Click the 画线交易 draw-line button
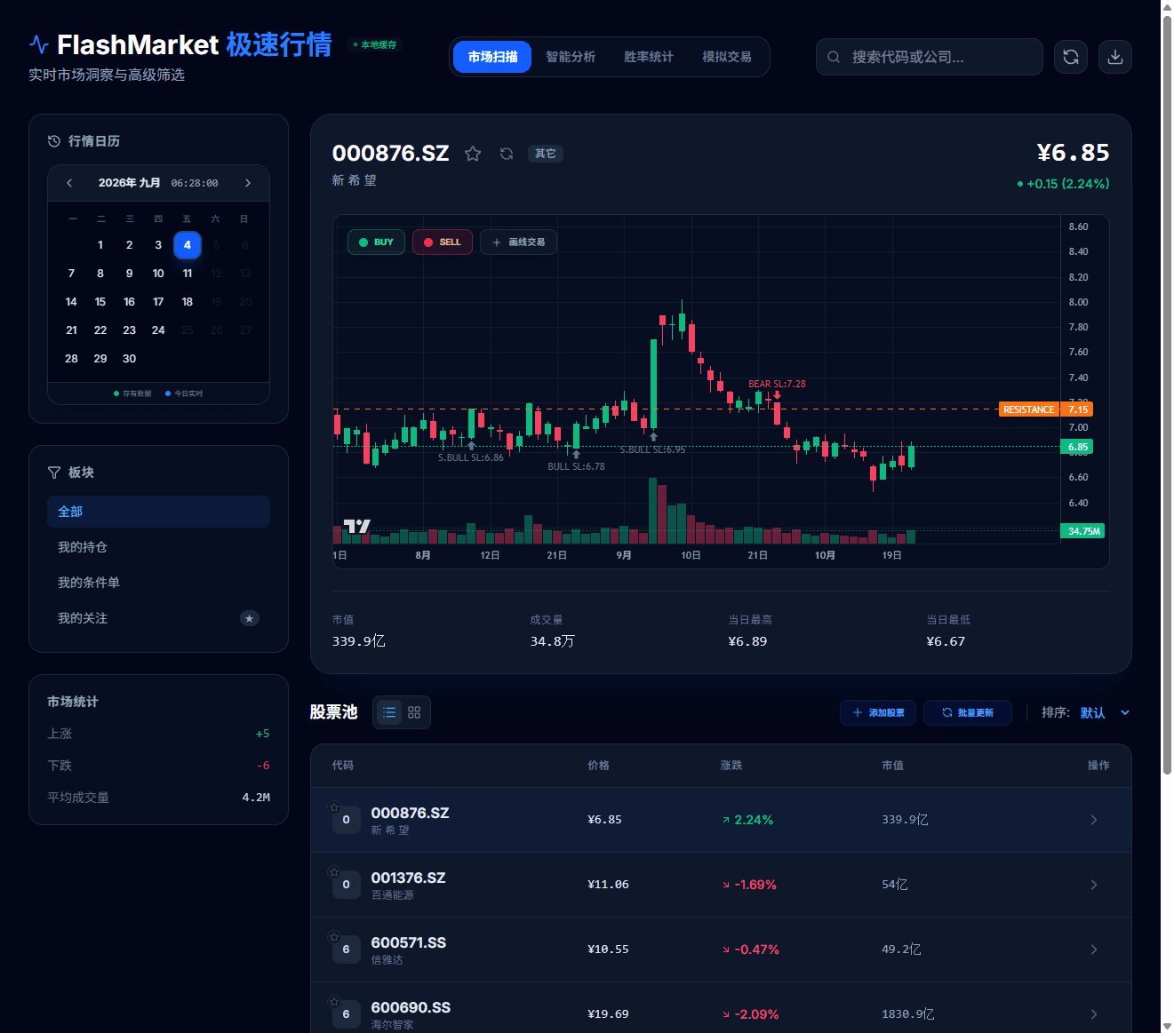The image size is (1174, 1033). pyautogui.click(x=518, y=242)
